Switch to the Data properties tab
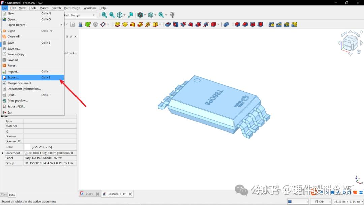Image resolution: width=364 pixels, height=205 pixels. coord(12,195)
